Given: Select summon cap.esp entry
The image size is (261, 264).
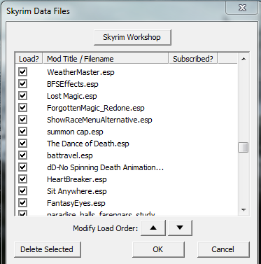Looking at the screenshot, I should click(75, 132).
